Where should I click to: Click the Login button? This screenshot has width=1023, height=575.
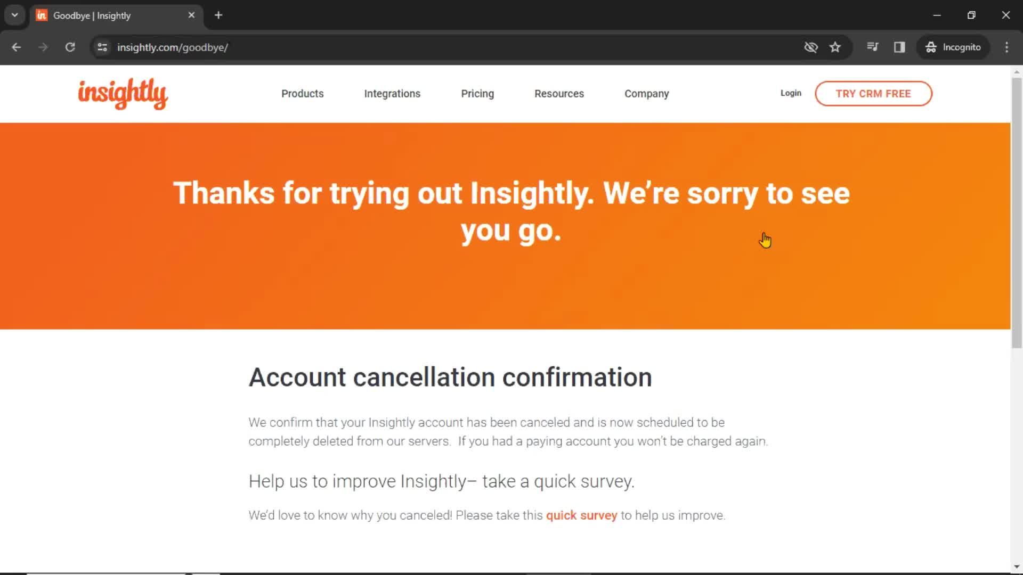click(791, 93)
